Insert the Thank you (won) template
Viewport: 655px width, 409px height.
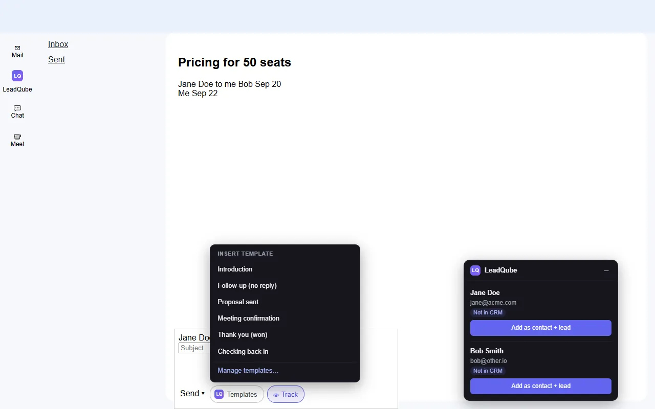(285, 335)
